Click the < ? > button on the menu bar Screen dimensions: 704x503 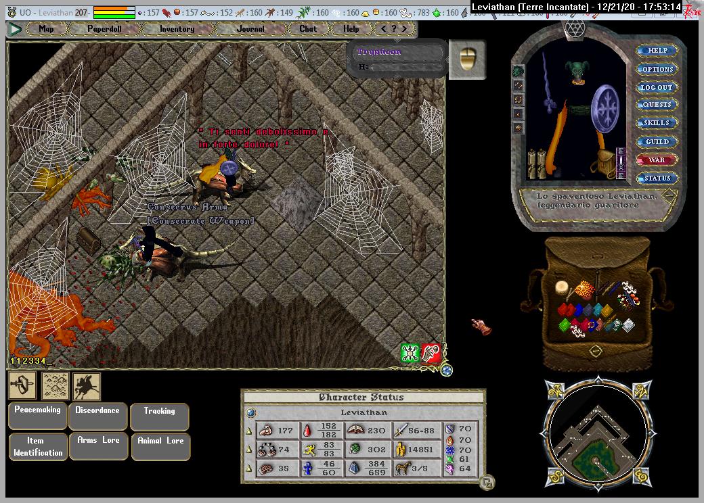coord(394,28)
